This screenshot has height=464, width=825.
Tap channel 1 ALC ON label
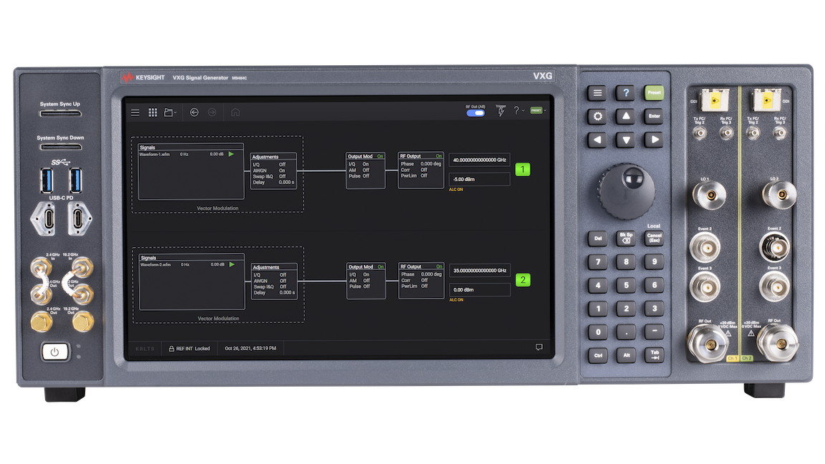click(x=455, y=189)
